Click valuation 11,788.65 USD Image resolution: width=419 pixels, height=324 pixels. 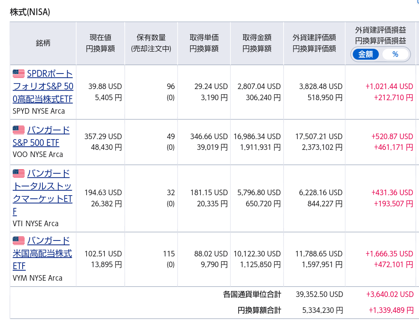point(319,254)
